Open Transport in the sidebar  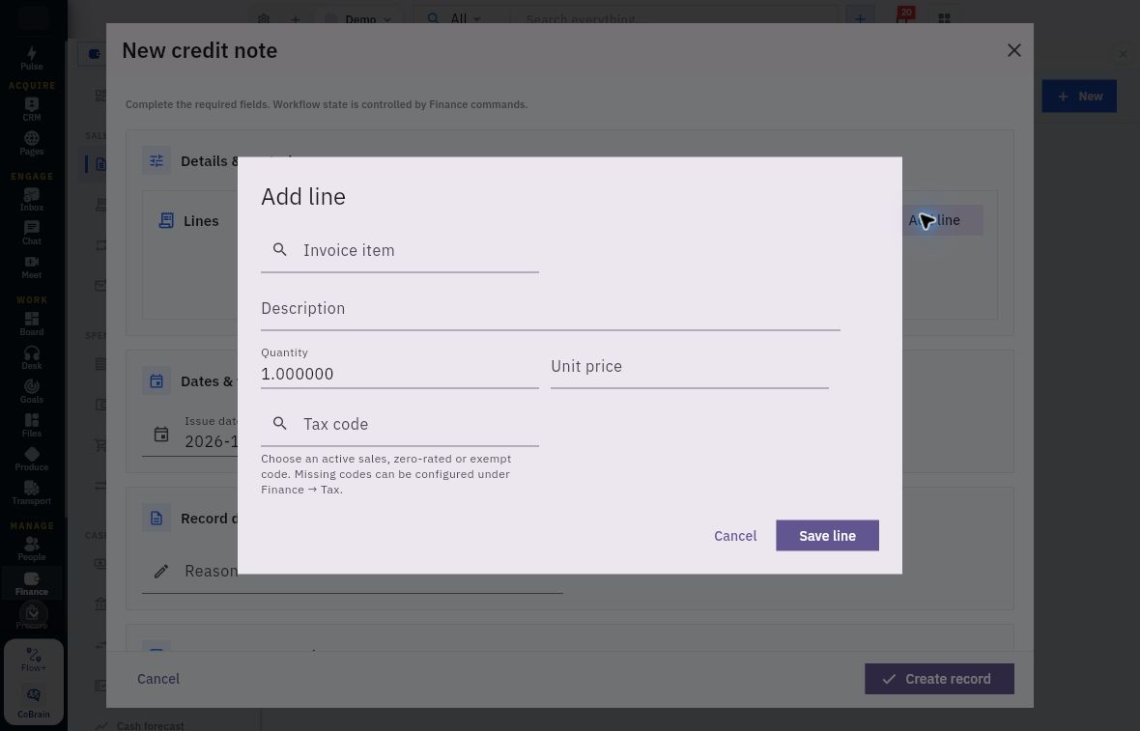point(31,492)
